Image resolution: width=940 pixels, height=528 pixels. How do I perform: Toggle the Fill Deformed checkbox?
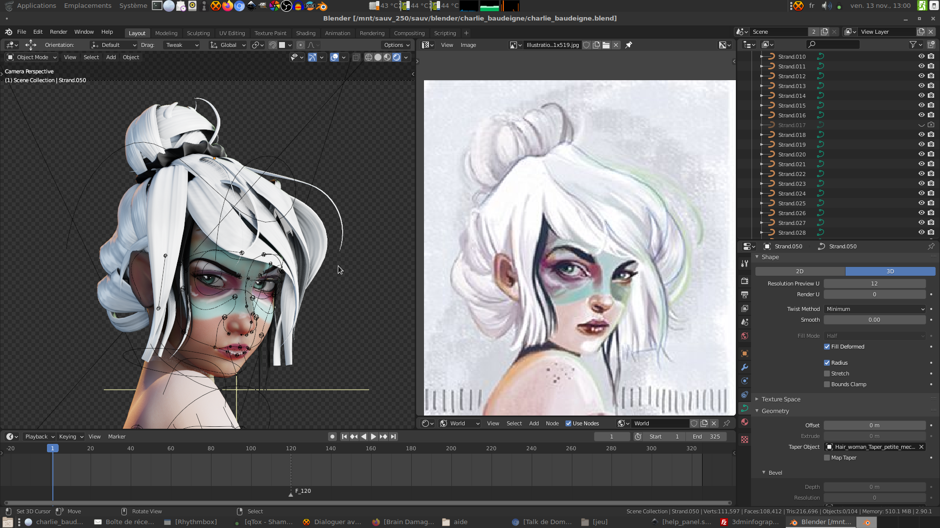pyautogui.click(x=827, y=347)
